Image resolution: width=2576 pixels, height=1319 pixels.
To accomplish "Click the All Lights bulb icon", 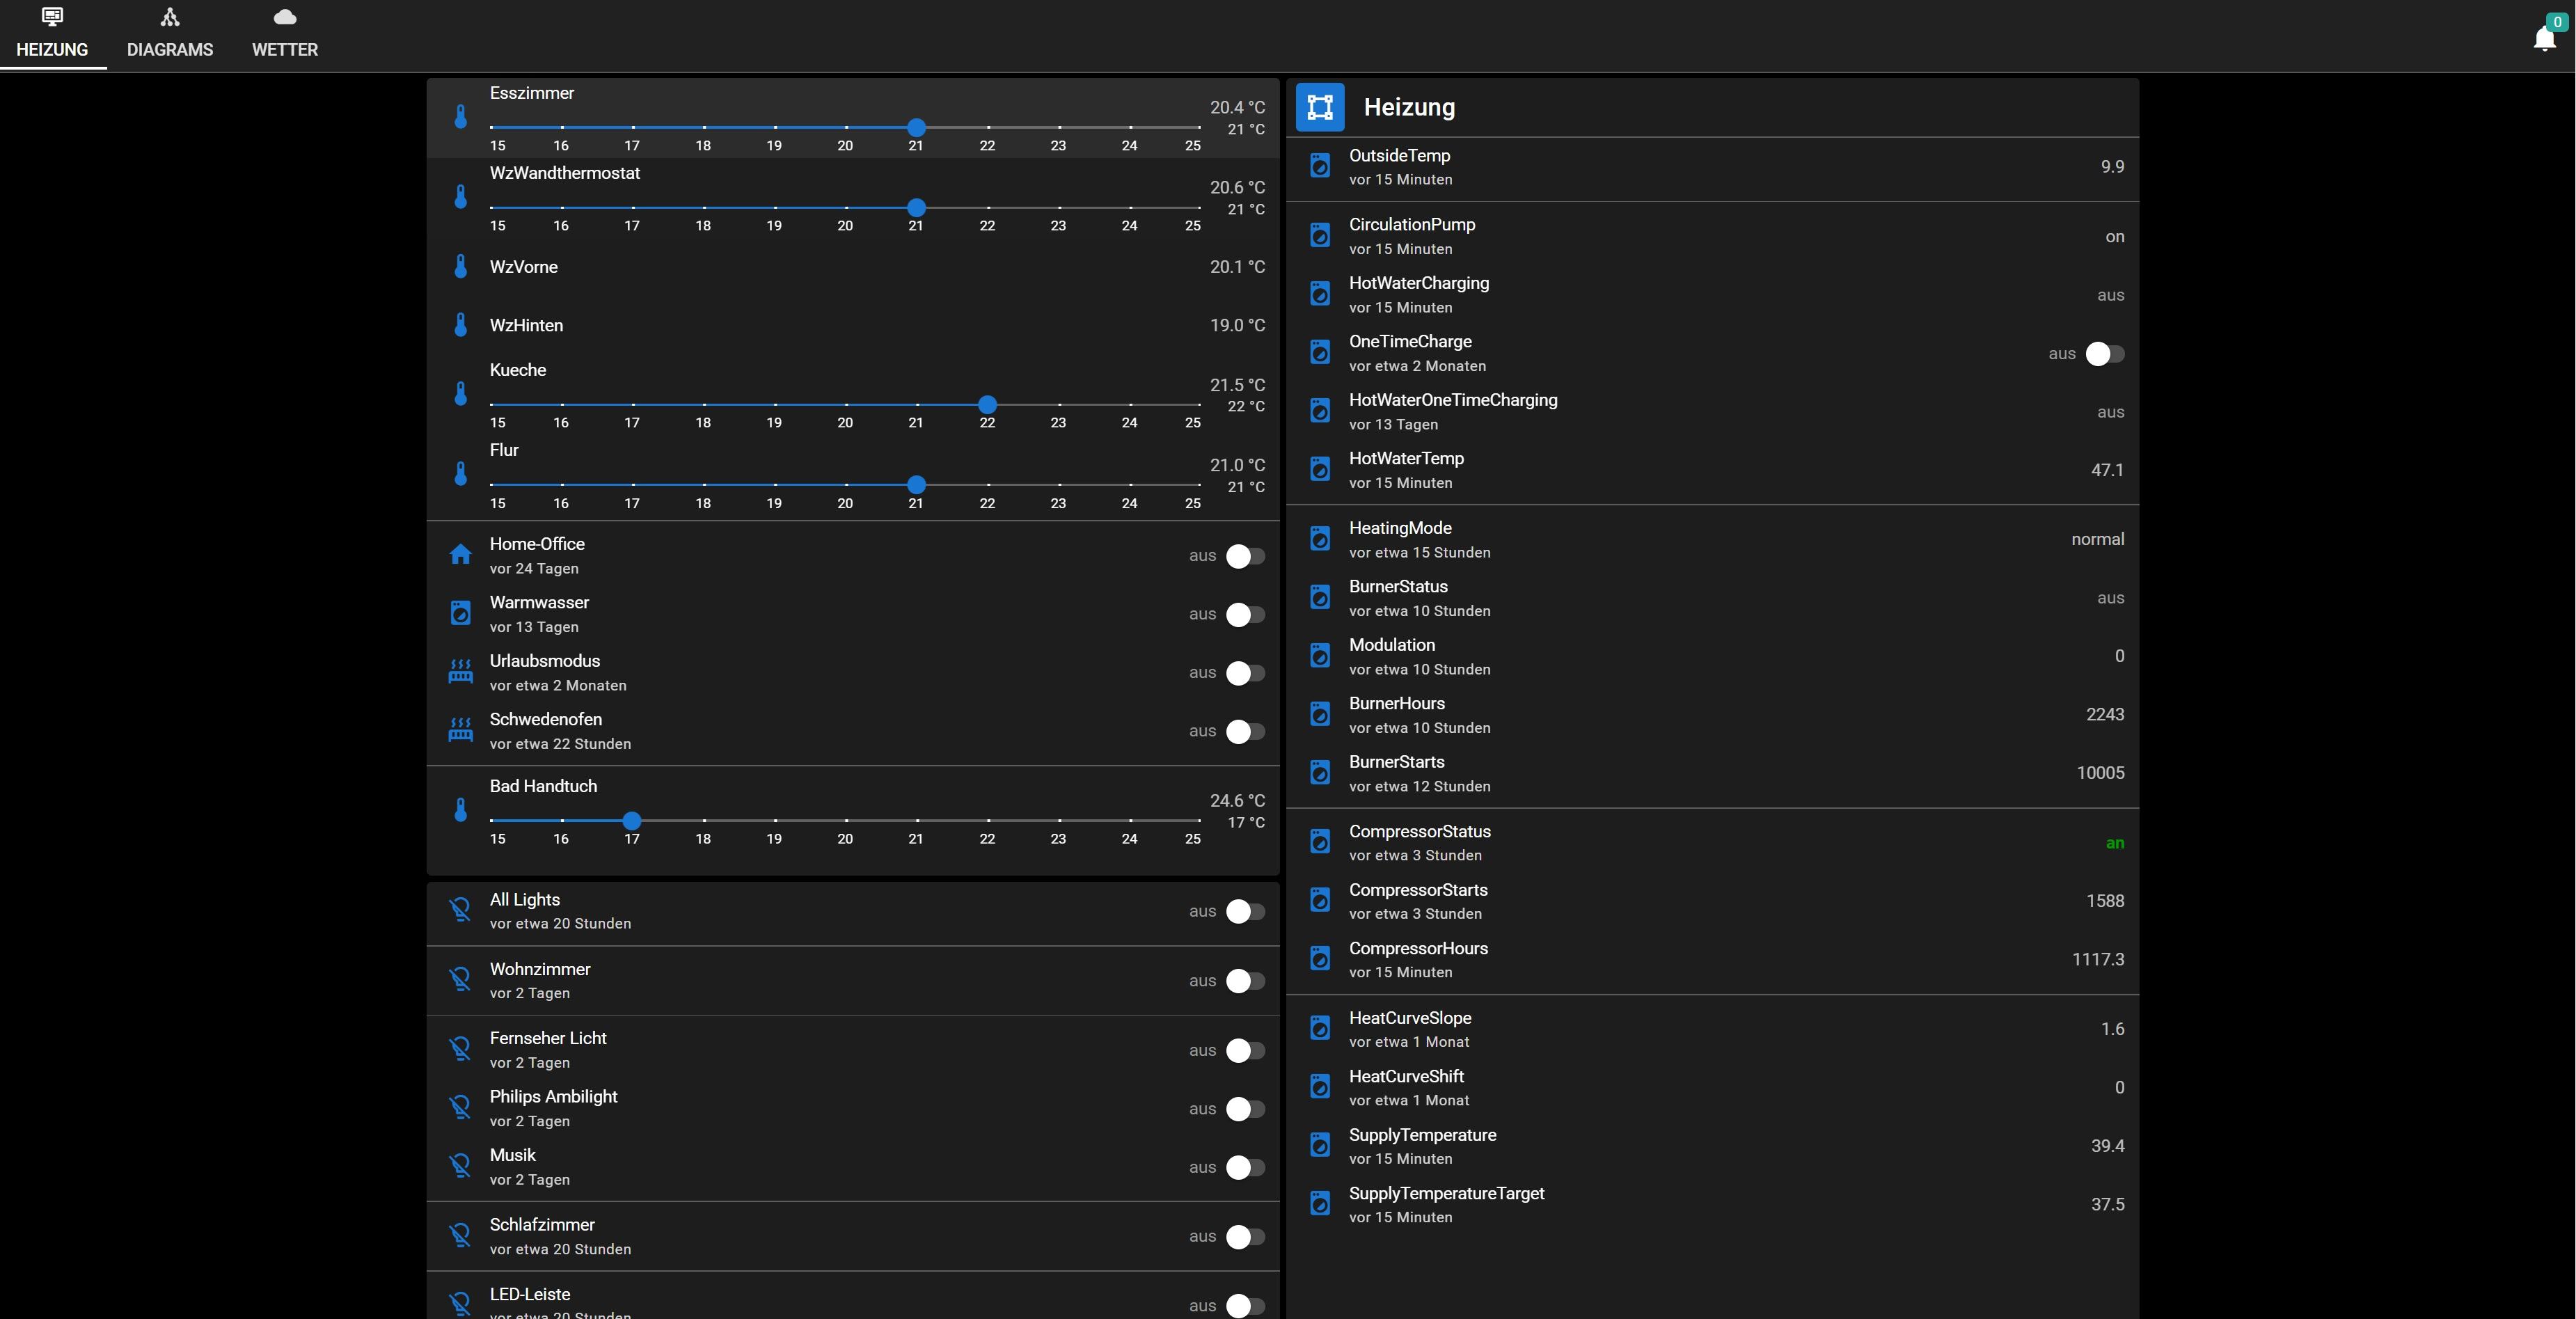I will (460, 910).
